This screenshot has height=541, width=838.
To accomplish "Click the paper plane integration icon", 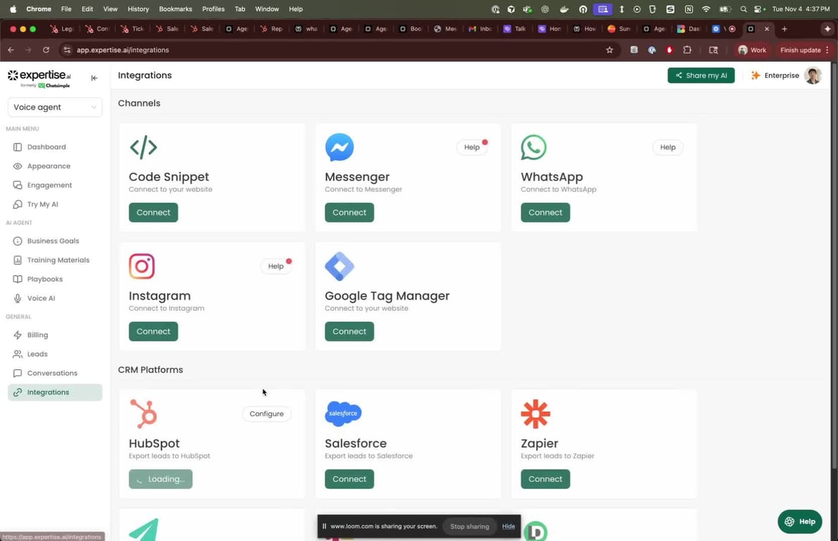I will click(143, 530).
